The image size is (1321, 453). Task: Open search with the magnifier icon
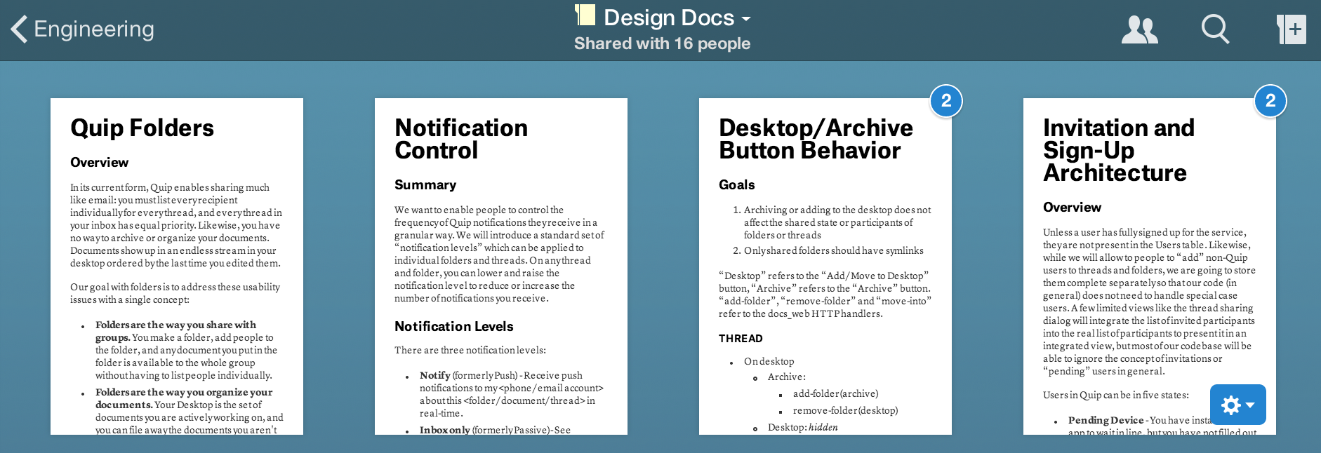click(1215, 29)
